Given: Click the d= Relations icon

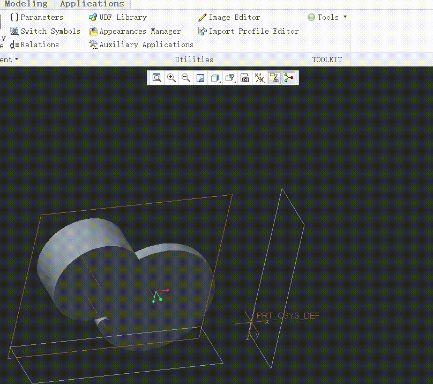Looking at the screenshot, I should (14, 45).
